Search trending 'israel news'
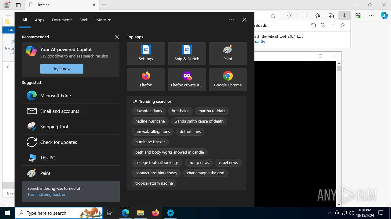 228,163
